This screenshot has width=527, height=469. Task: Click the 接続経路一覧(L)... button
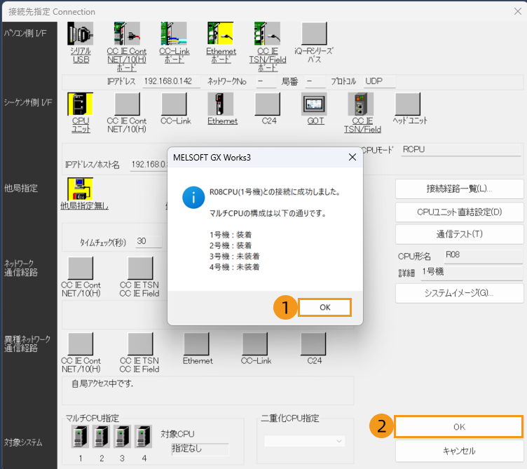coord(459,189)
